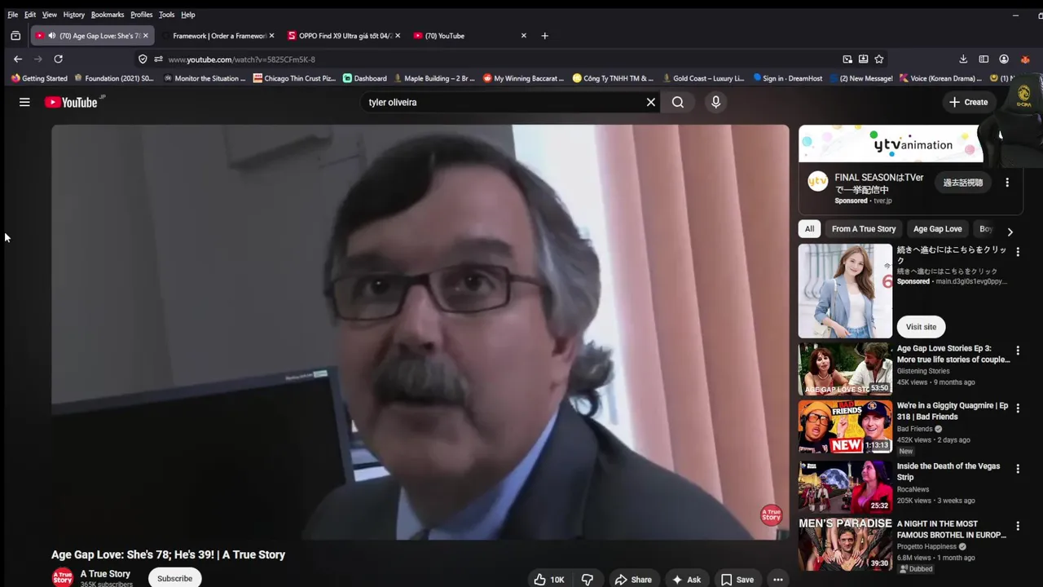Open the Tools menu

[x=166, y=15]
